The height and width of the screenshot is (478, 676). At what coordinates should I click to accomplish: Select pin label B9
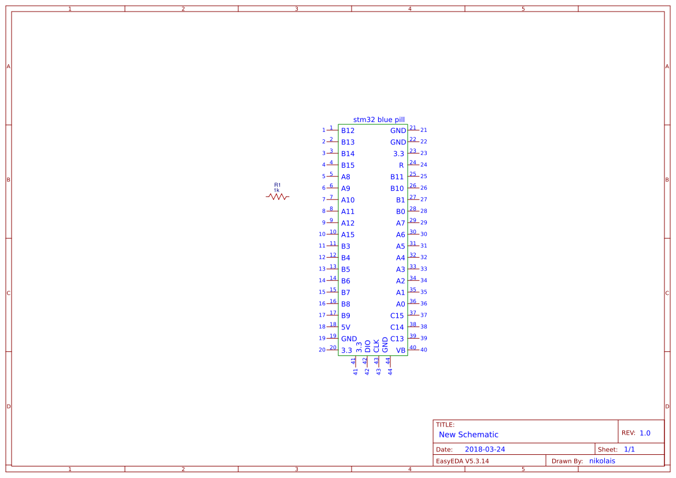click(345, 316)
